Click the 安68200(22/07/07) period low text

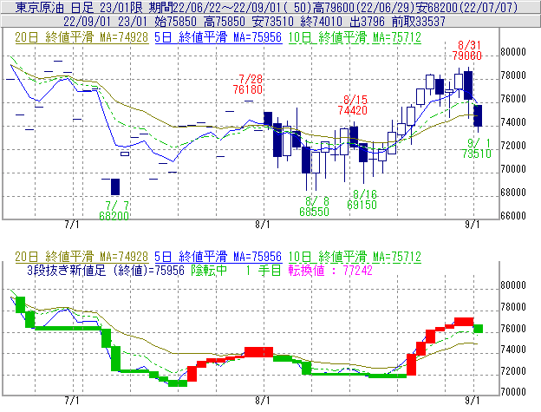[466, 7]
